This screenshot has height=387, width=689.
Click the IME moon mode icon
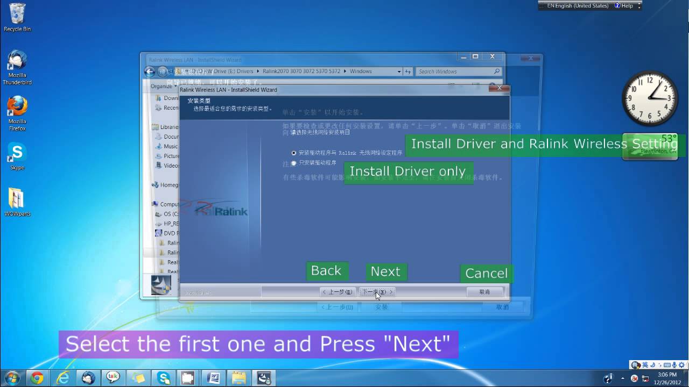point(652,365)
